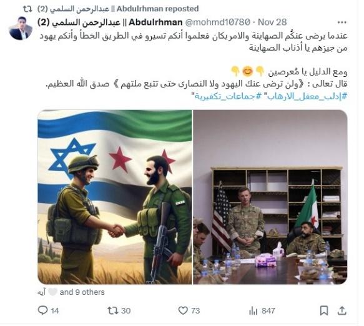Screen dimensions: 364x326
Task: Click the repost arrows icon beside 30
Action: click(112, 310)
